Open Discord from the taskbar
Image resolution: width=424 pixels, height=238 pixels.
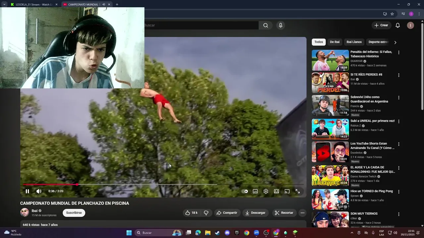227,233
